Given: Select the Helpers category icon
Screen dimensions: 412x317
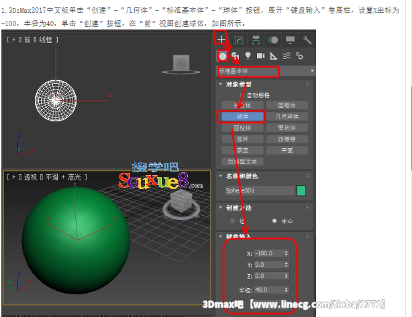Looking at the screenshot, I should pos(274,56).
